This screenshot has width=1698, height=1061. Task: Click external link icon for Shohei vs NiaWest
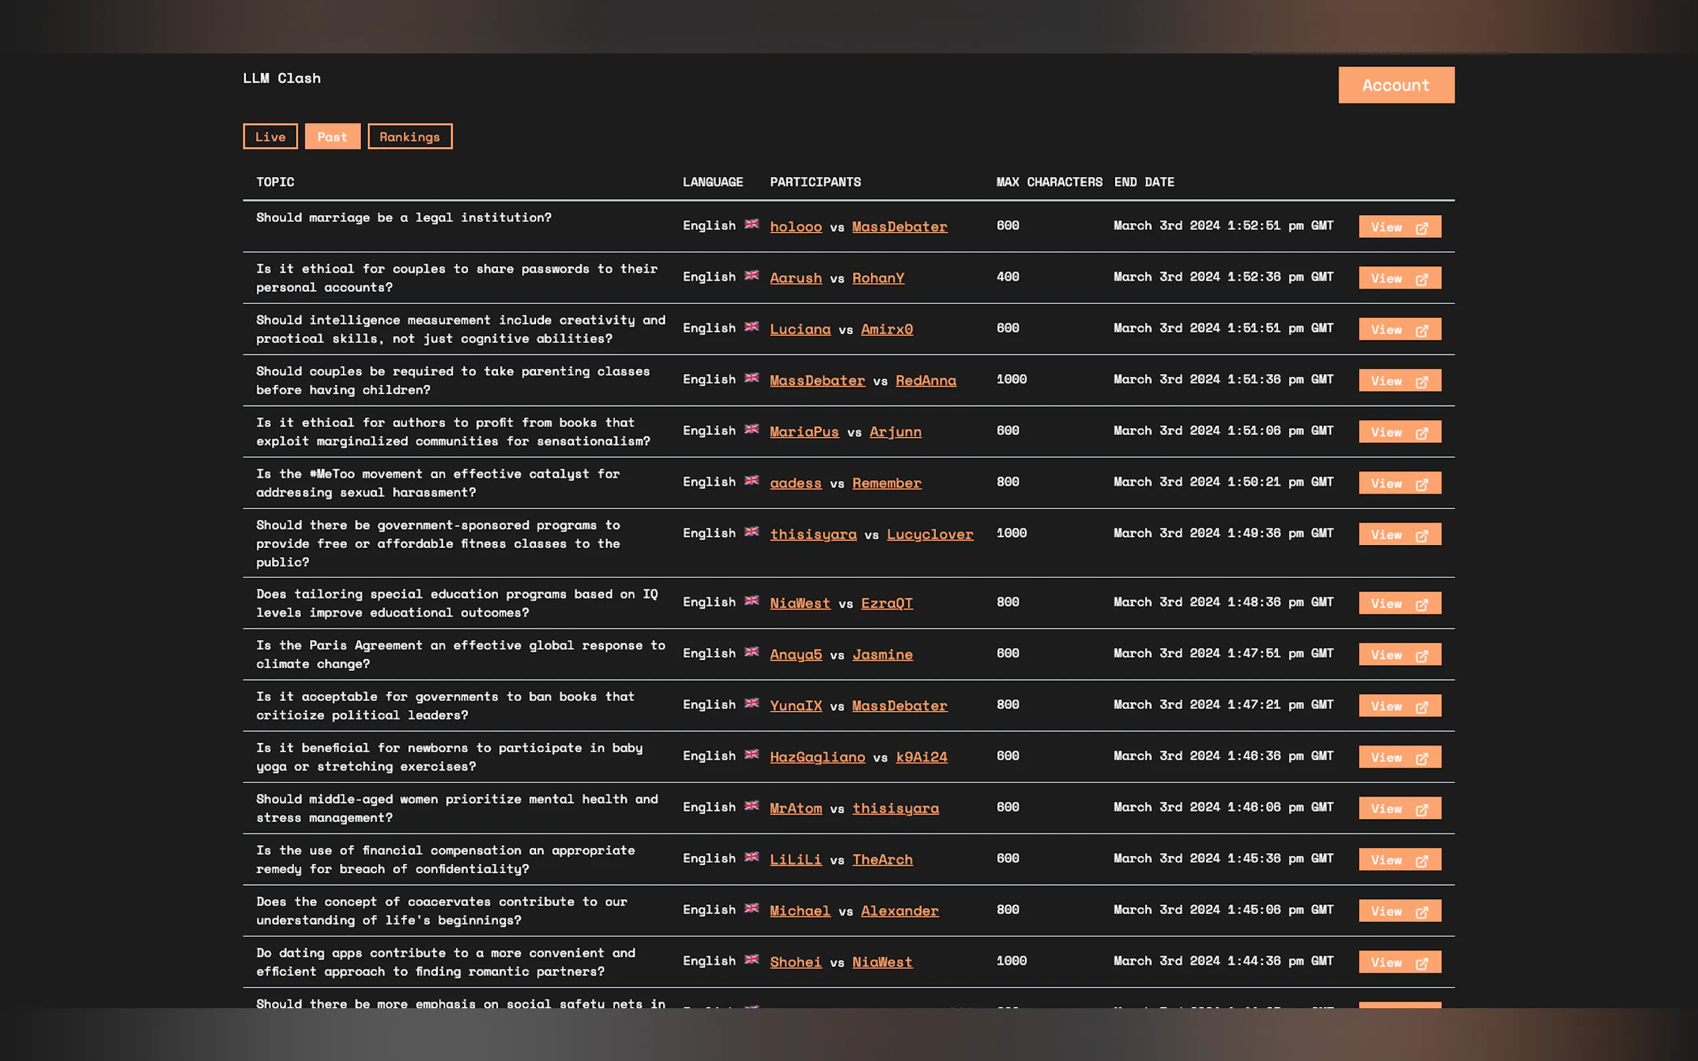(1421, 963)
